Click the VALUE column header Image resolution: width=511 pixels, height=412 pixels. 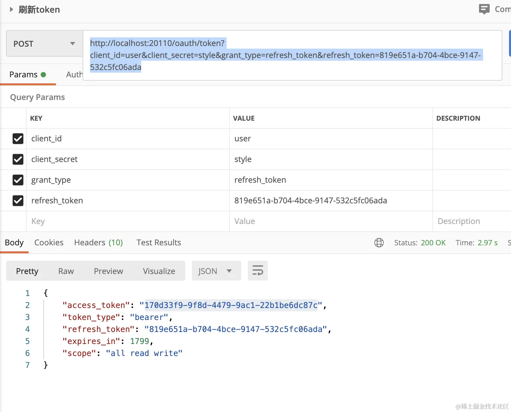[x=244, y=118]
